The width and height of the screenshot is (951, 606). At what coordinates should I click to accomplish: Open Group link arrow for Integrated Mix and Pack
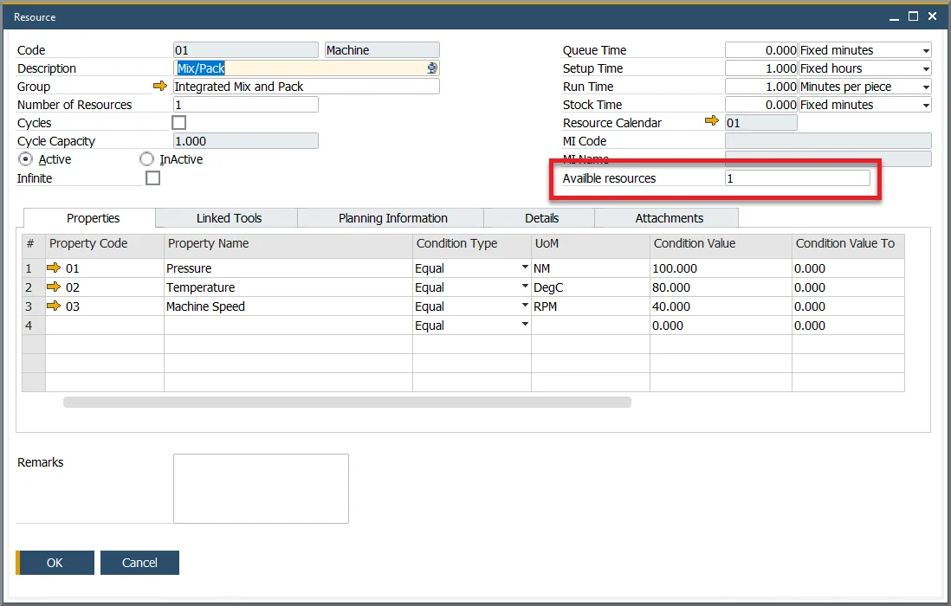click(x=159, y=86)
